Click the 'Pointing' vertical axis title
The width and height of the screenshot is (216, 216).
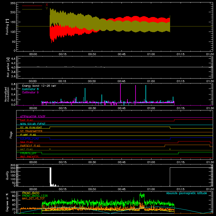coord(7,27)
